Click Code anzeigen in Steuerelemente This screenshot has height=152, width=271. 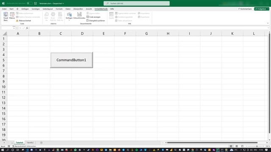click(94, 17)
